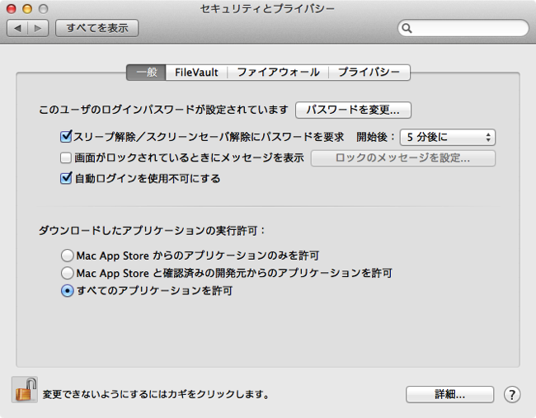This screenshot has height=418, width=536.
Task: Click the 詳細... button
Action: 450,395
